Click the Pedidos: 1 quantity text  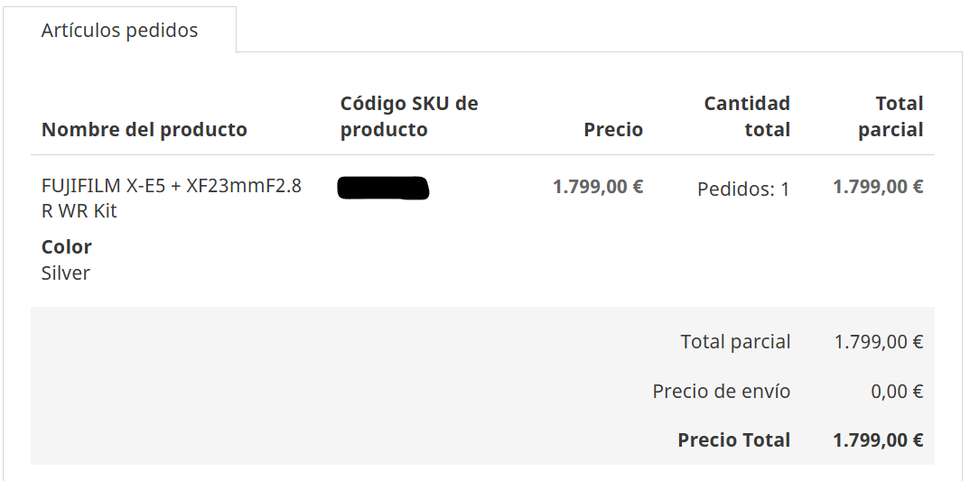743,190
